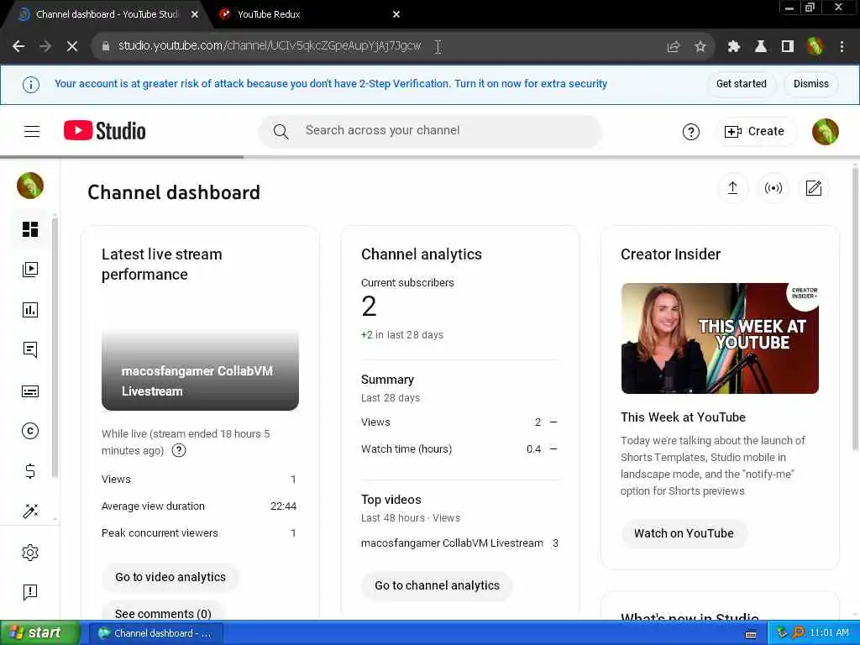Open top video macosfangamer CollabVM Livestream row
The height and width of the screenshot is (645, 860).
(x=459, y=543)
